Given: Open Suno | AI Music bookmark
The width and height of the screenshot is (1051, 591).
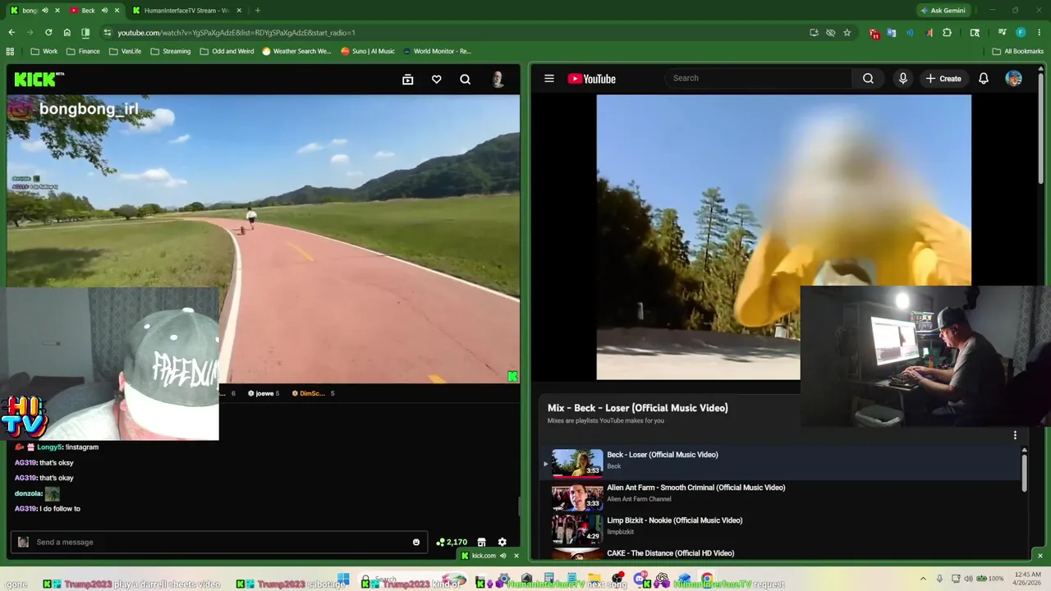Looking at the screenshot, I should 368,51.
